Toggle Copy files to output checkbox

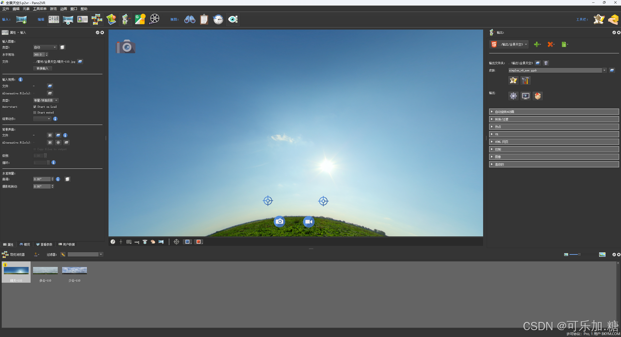(35, 149)
